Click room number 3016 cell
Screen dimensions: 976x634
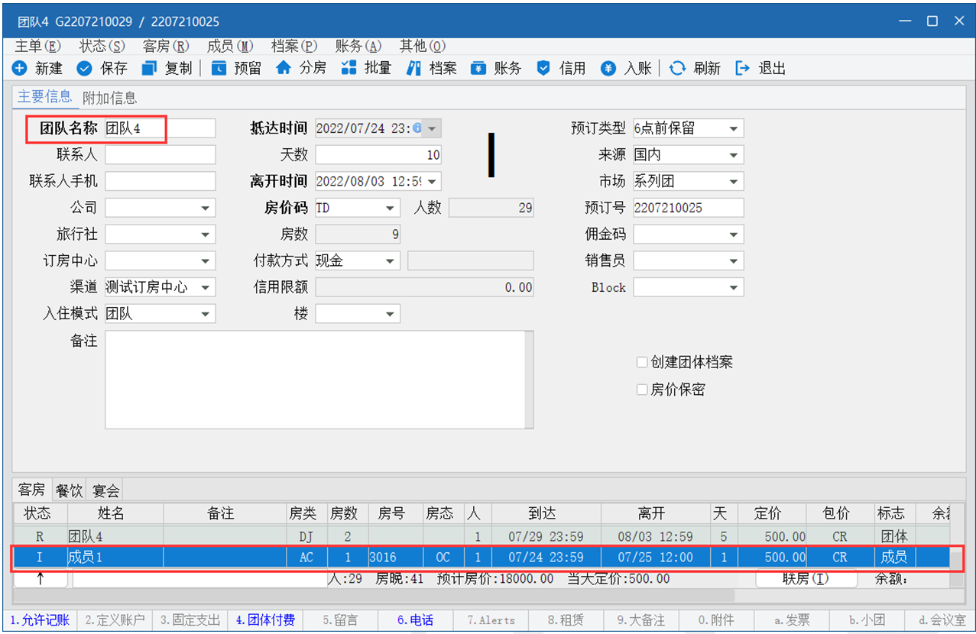[x=395, y=558]
